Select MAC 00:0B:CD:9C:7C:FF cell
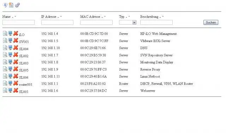Screen dimensions: 226x133 pyautogui.click(x=94, y=41)
